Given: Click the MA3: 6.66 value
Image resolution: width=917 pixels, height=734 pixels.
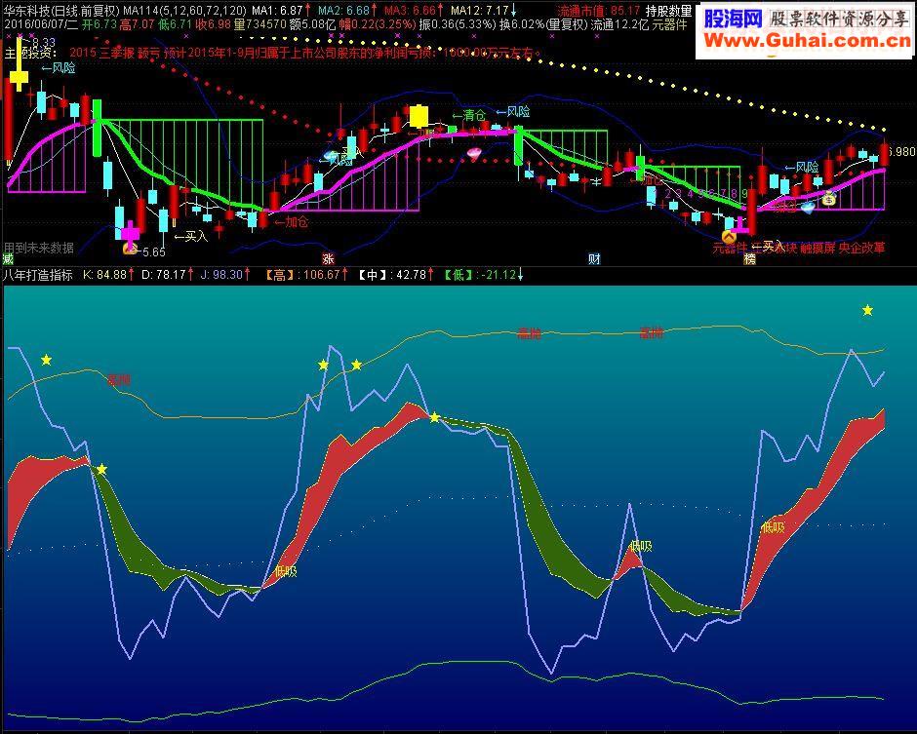Looking at the screenshot, I should coord(410,11).
